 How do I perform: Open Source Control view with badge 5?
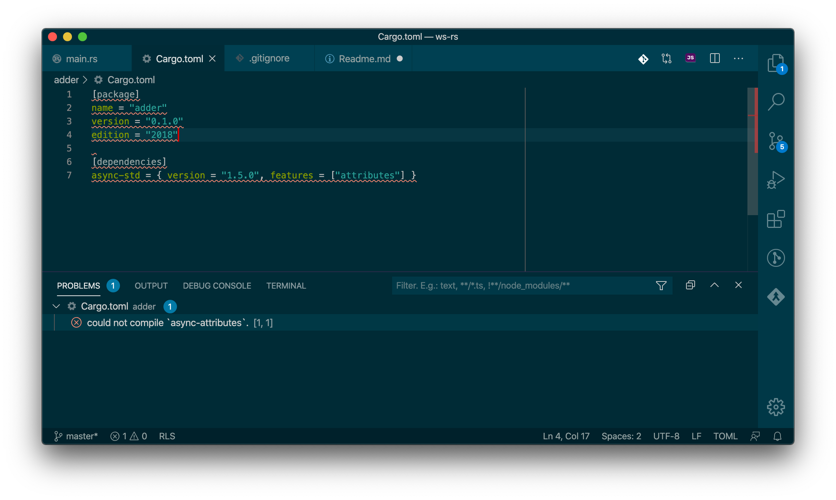coord(775,142)
